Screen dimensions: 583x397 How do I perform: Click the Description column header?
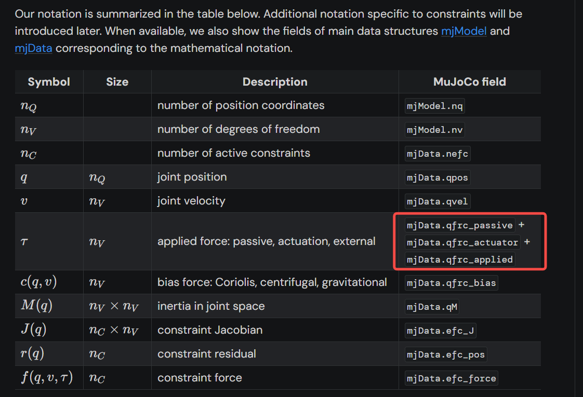point(275,82)
